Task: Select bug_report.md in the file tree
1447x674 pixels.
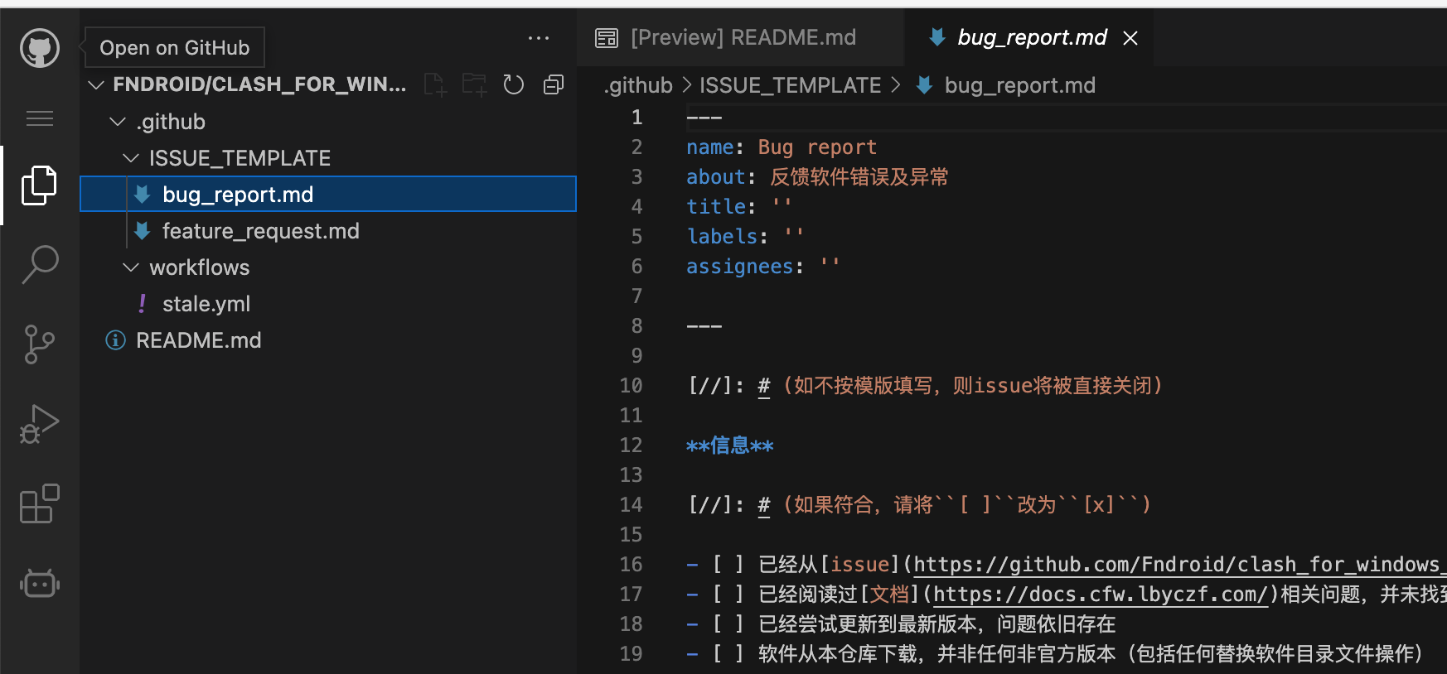Action: 328,195
